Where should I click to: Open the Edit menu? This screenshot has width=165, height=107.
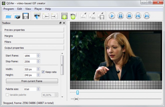19,9
